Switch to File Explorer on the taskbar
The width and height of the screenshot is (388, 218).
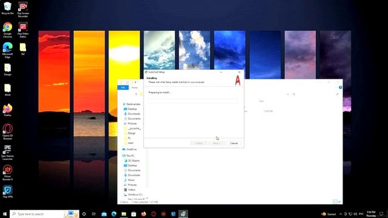pyautogui.click(x=124, y=214)
